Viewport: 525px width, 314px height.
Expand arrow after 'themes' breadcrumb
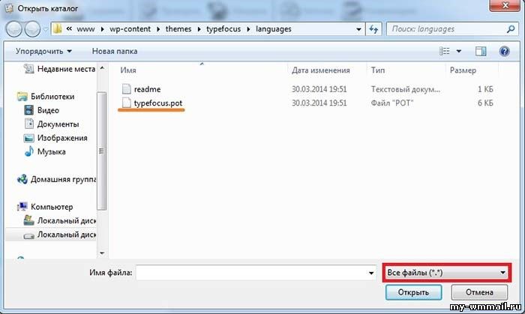(x=199, y=29)
